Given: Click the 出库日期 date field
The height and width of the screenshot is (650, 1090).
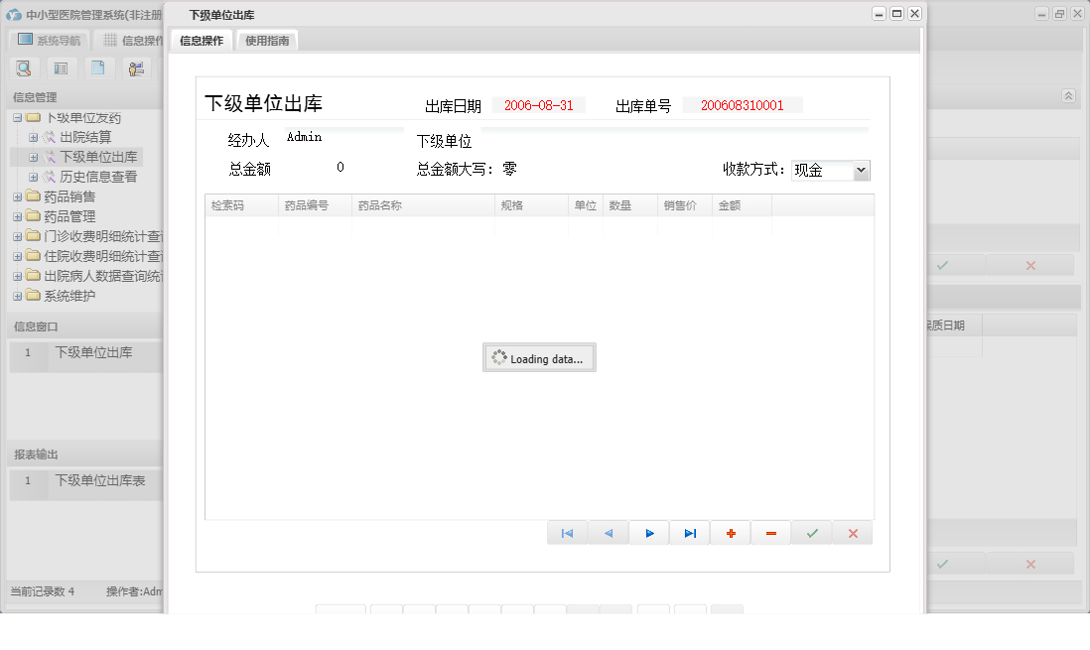Looking at the screenshot, I should 539,103.
